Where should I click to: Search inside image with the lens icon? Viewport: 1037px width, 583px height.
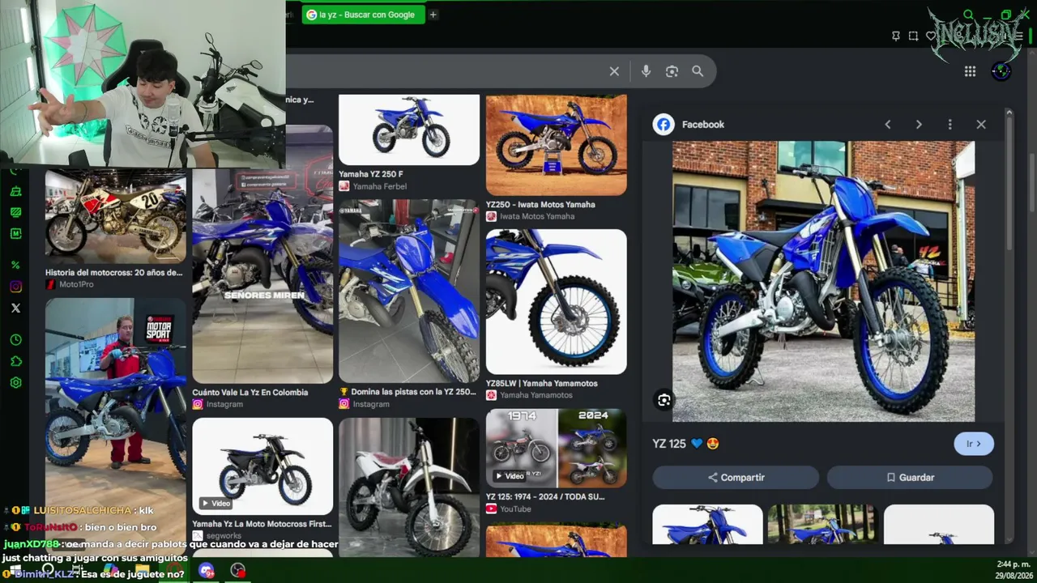664,400
